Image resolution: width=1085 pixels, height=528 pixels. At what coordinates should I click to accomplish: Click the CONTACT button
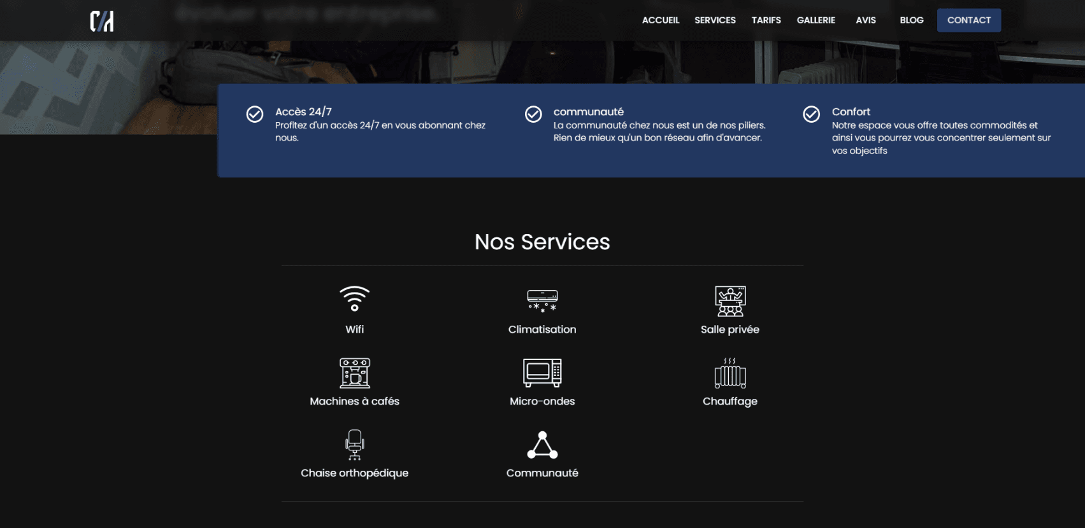pyautogui.click(x=969, y=20)
